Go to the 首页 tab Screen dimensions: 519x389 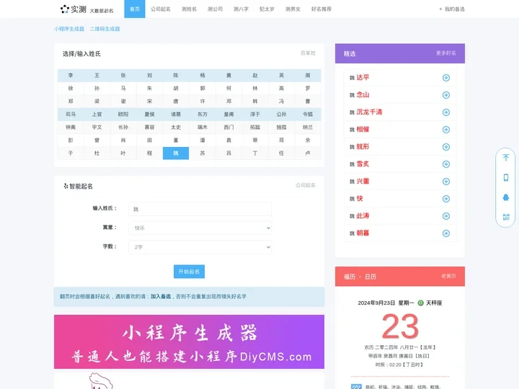[135, 9]
